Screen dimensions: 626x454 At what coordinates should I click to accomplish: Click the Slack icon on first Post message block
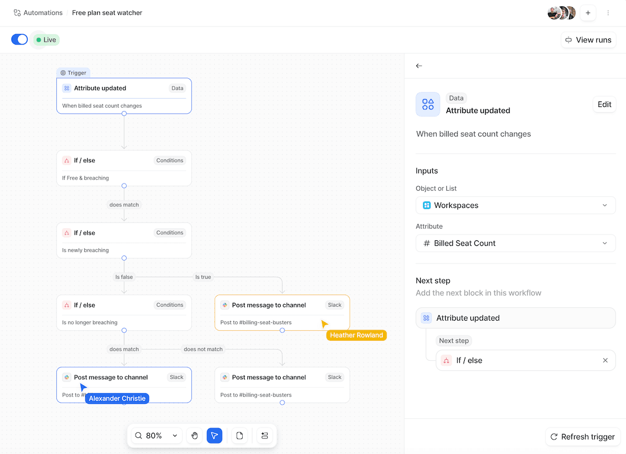click(225, 305)
